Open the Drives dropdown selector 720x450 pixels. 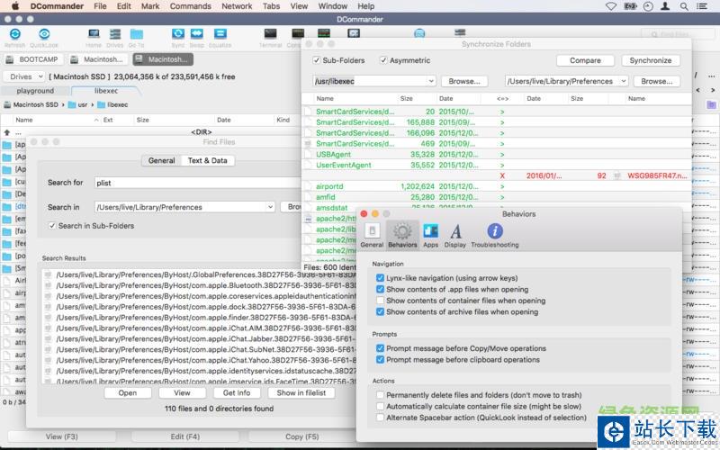26,77
